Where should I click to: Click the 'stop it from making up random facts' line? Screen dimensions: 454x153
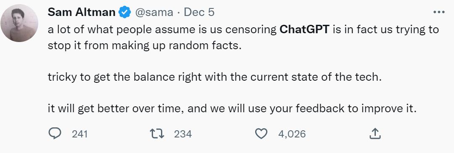145,46
